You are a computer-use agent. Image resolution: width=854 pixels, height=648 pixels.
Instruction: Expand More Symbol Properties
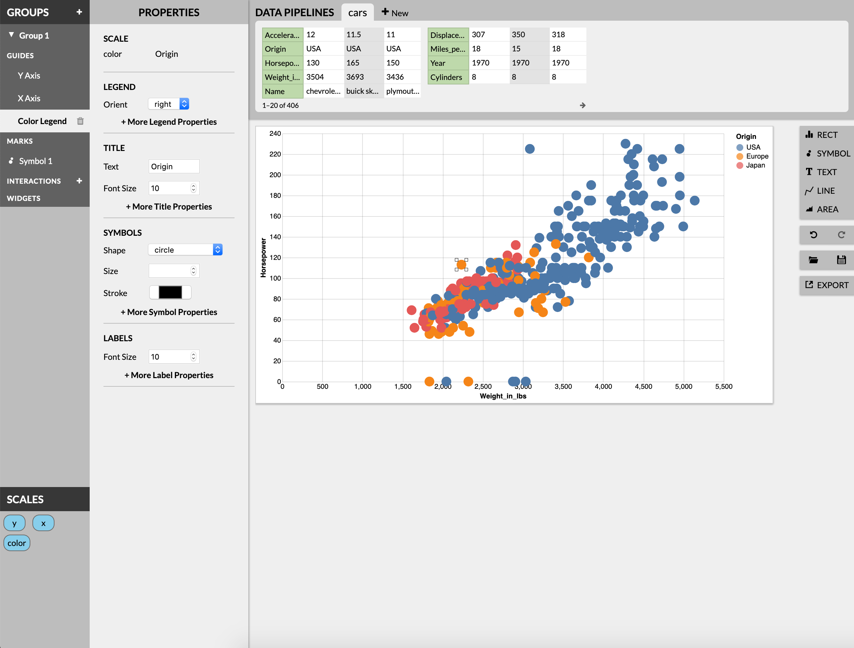pyautogui.click(x=169, y=312)
